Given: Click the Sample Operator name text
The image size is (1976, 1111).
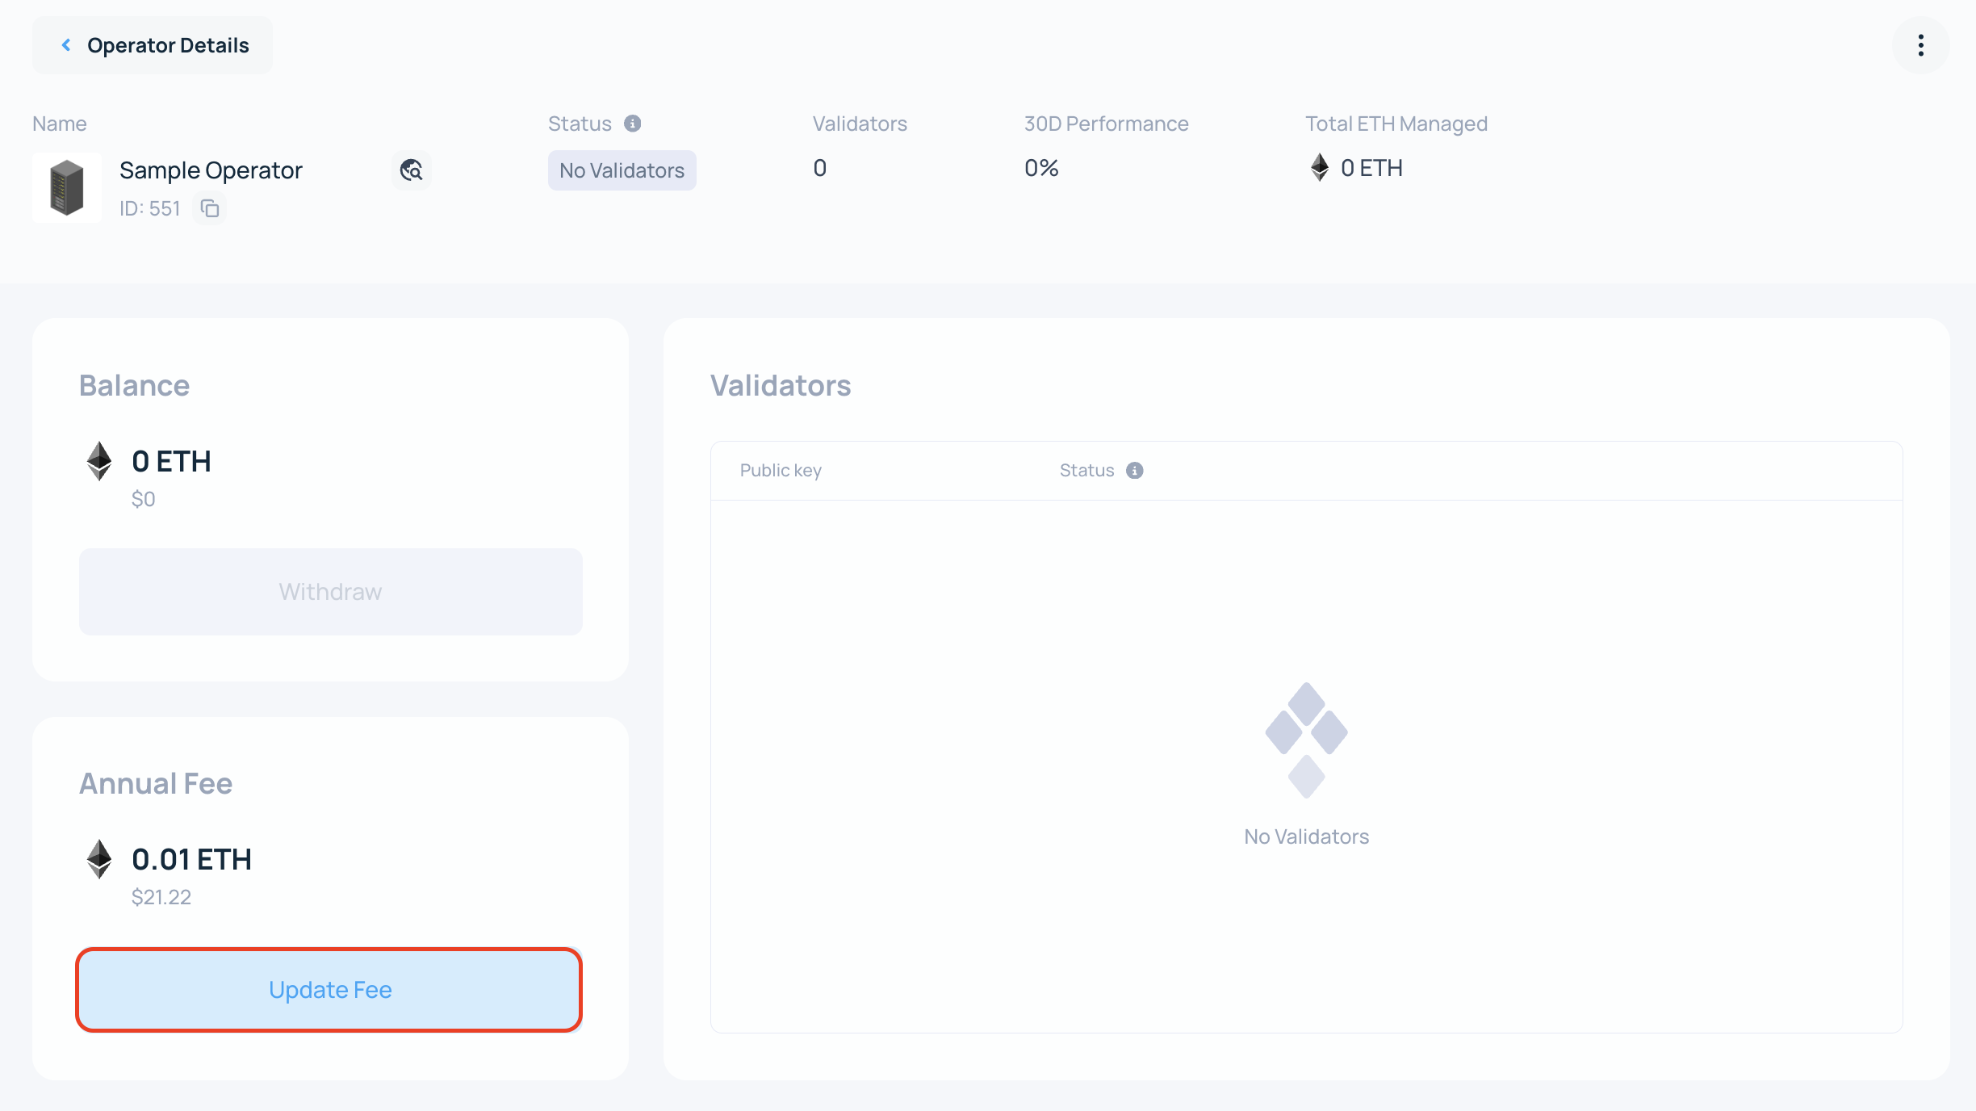Looking at the screenshot, I should [211, 170].
